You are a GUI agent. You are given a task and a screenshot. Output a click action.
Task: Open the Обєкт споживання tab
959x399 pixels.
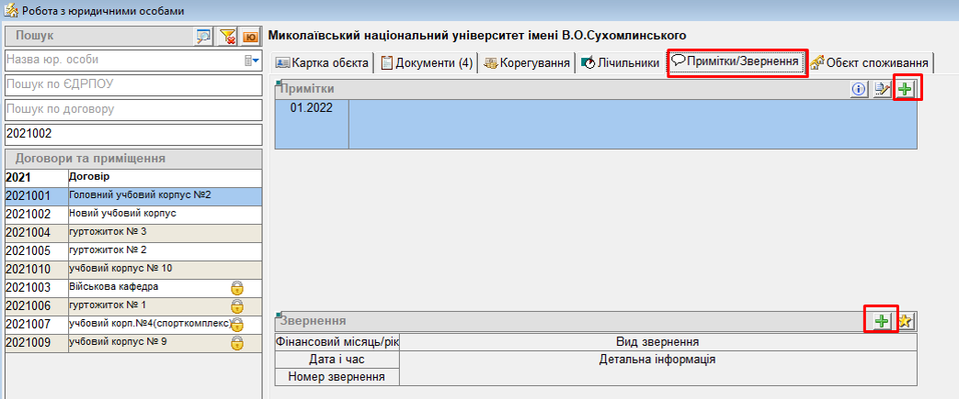(871, 63)
